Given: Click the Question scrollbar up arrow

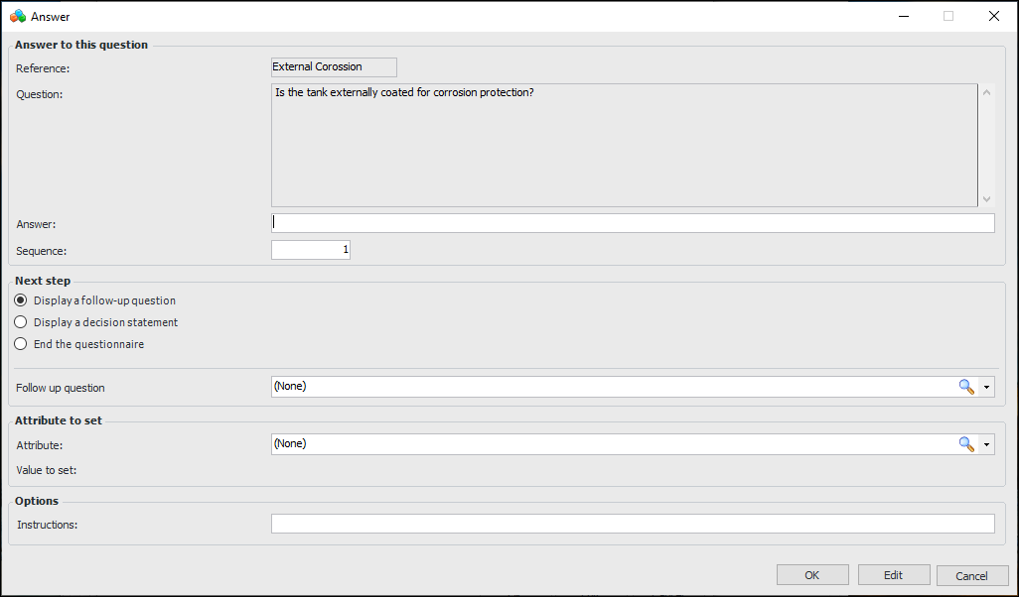Looking at the screenshot, I should (986, 92).
